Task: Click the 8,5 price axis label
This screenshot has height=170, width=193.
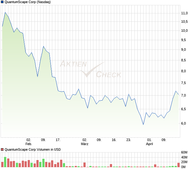Action: (183, 60)
